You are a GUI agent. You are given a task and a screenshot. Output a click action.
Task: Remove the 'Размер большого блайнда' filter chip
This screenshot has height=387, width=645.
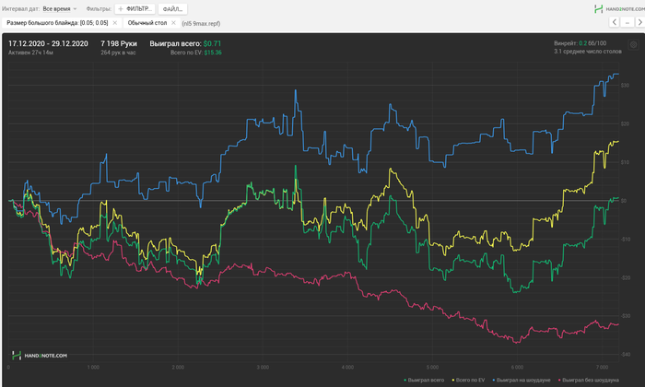tap(115, 22)
